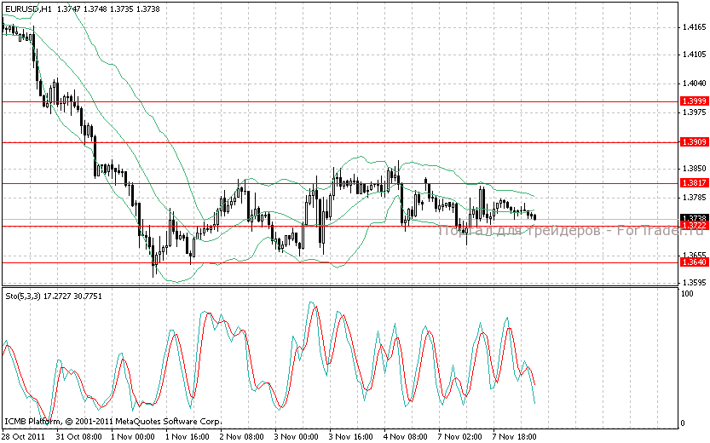710x443 pixels.
Task: Click the current price marker 1.3738
Action: click(694, 217)
